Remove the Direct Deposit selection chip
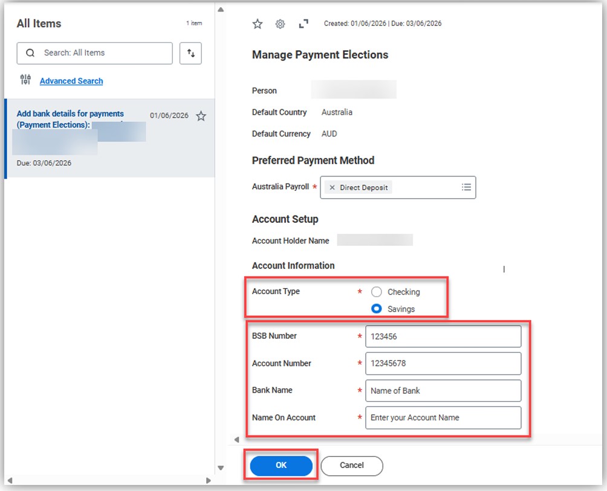The image size is (607, 491). pyautogui.click(x=332, y=187)
